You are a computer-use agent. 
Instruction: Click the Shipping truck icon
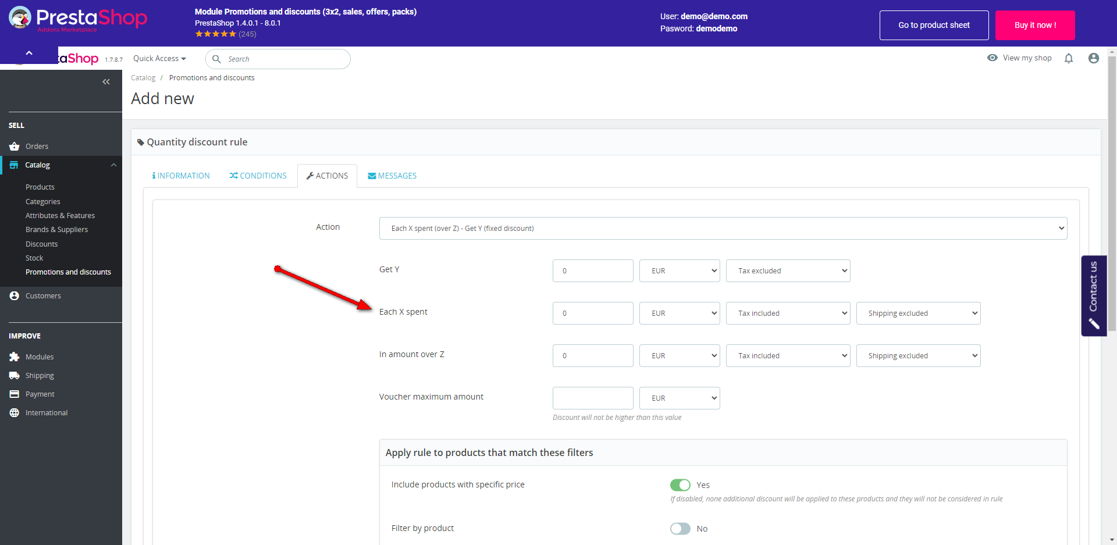[x=15, y=376]
